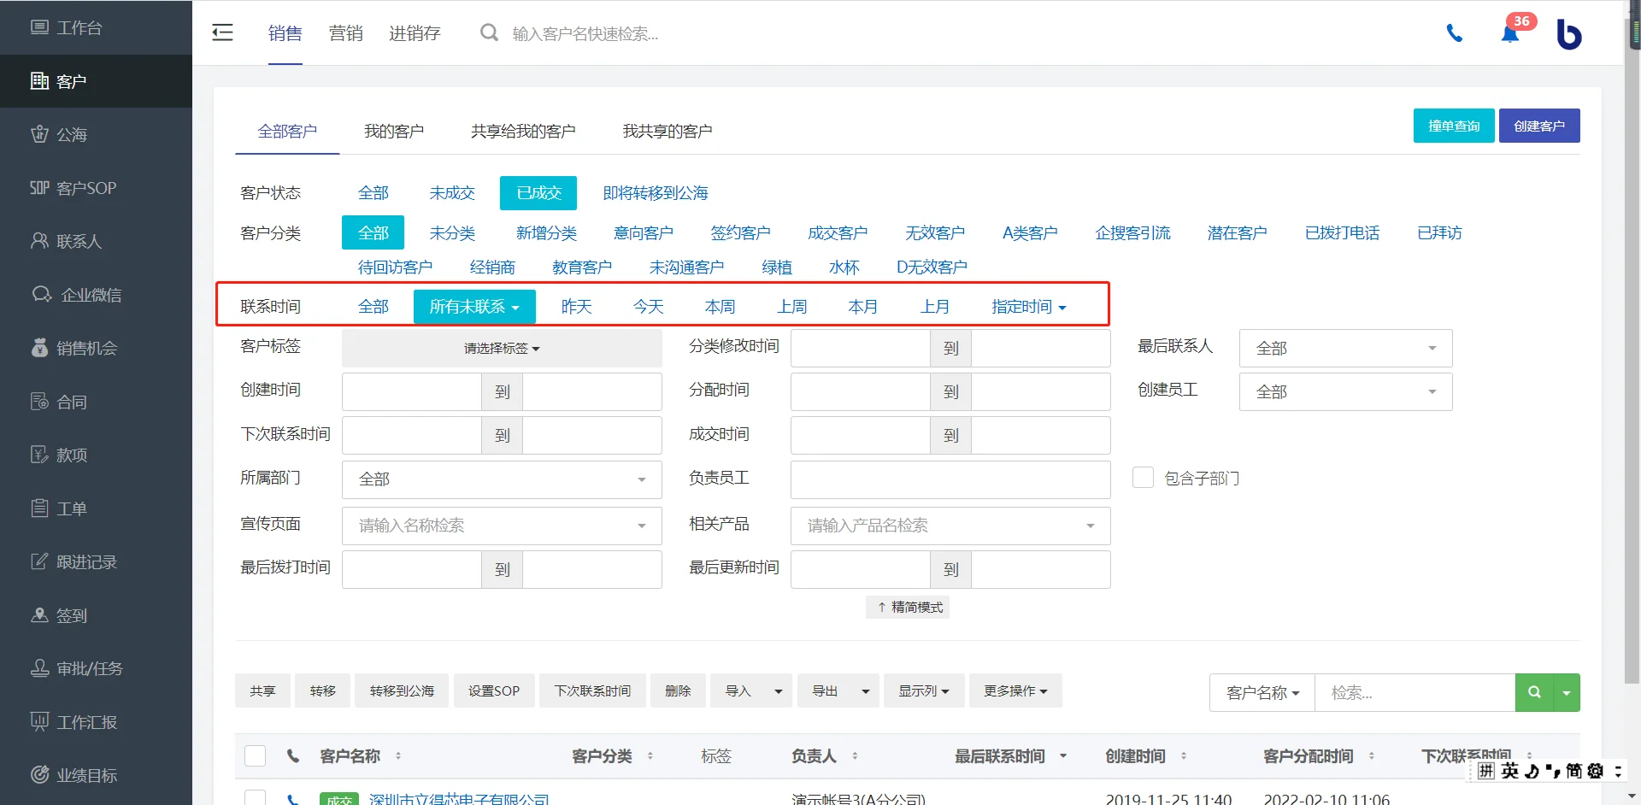Click the 设置SOP button

tap(494, 690)
